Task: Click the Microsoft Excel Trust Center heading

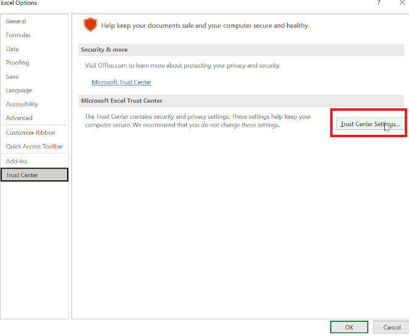Action: coord(121,101)
